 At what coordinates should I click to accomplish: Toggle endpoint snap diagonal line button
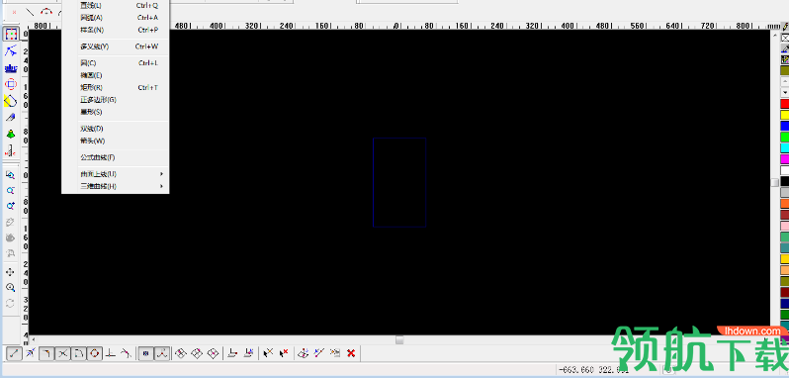[14, 353]
